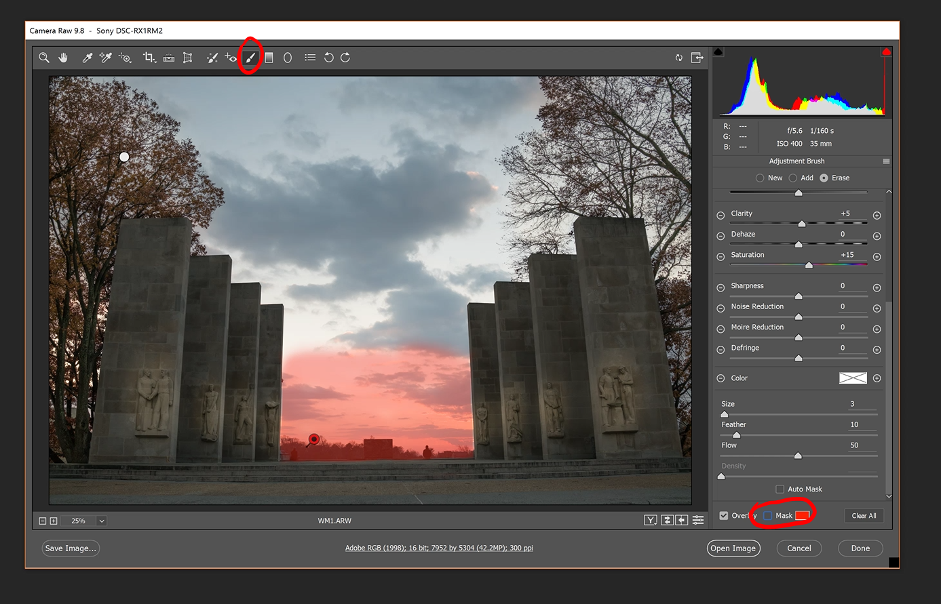Activate the Straighten tool
The width and height of the screenshot is (941, 604).
pyautogui.click(x=169, y=58)
